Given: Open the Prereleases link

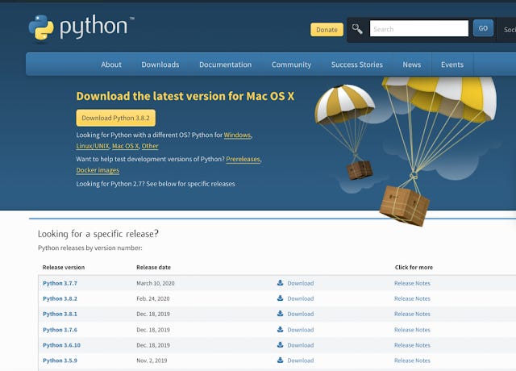Looking at the screenshot, I should coord(243,160).
